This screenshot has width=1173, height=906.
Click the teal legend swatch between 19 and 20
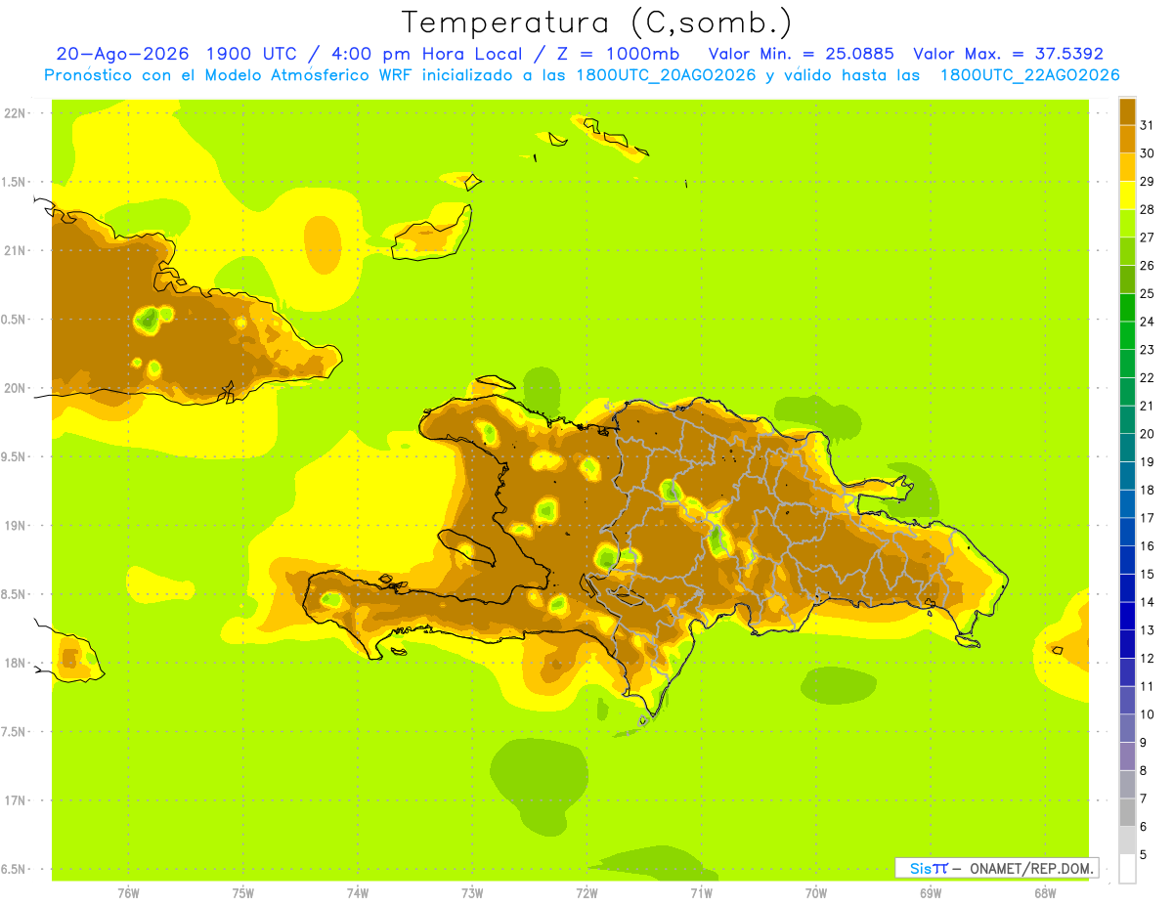coord(1127,448)
